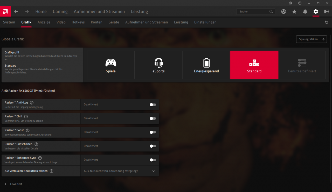Open Spielegrafiken button
This screenshot has height=192, width=332.
311,39
